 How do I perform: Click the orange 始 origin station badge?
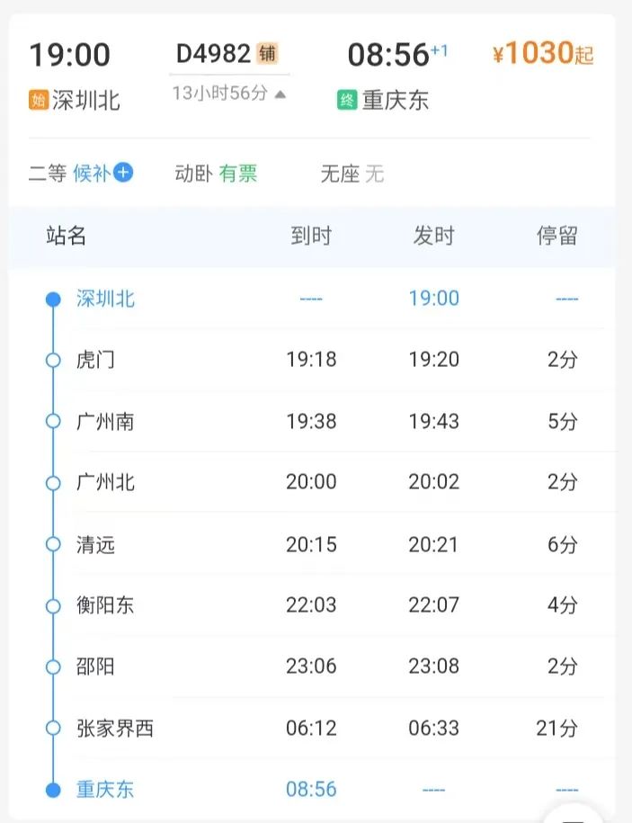click(39, 100)
